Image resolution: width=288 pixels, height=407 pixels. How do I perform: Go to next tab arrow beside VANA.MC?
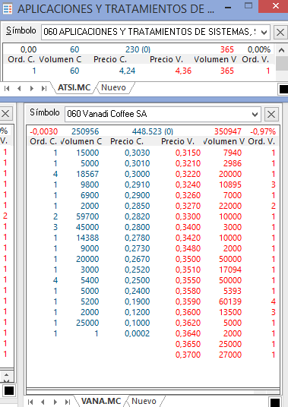point(55,402)
